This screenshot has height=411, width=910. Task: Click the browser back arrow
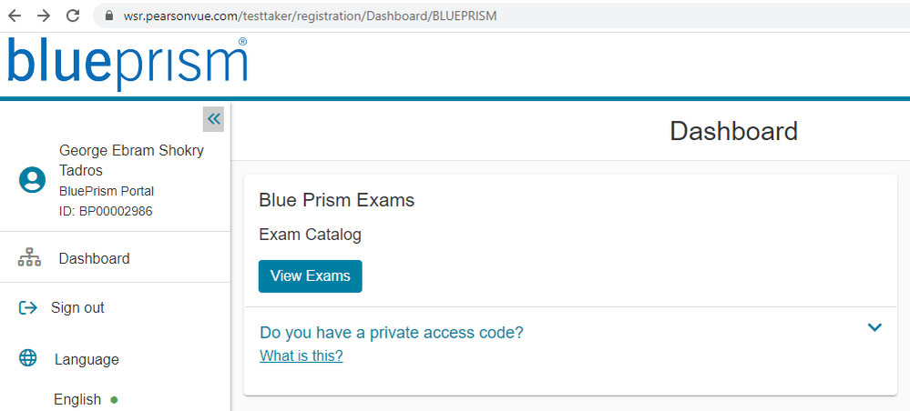click(15, 15)
